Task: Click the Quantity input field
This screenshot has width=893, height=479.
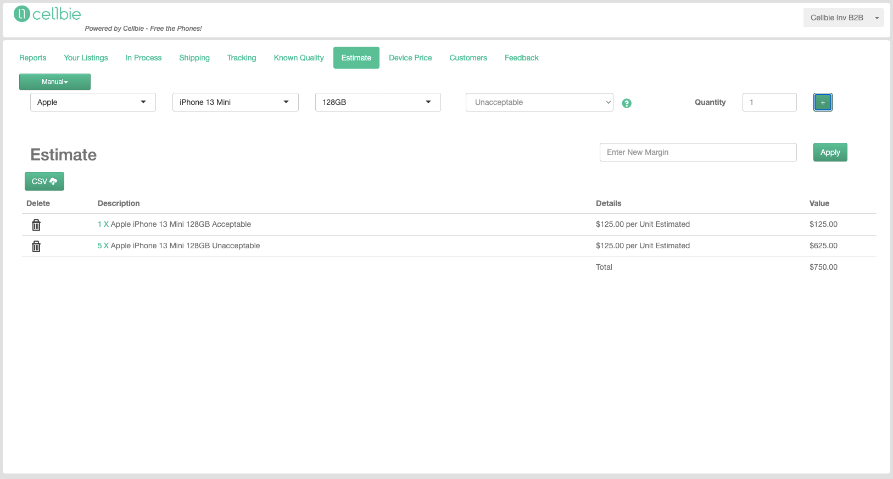Action: pyautogui.click(x=769, y=102)
